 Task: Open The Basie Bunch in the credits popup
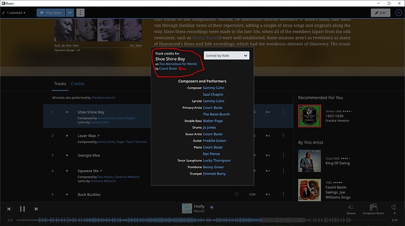216,114
